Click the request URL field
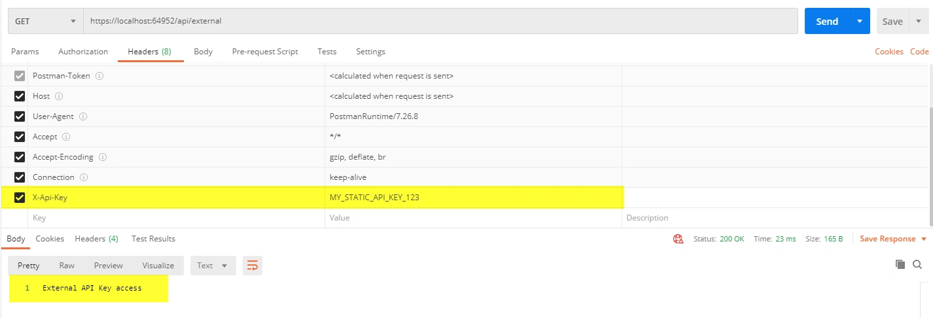The image size is (933, 318). tap(440, 21)
